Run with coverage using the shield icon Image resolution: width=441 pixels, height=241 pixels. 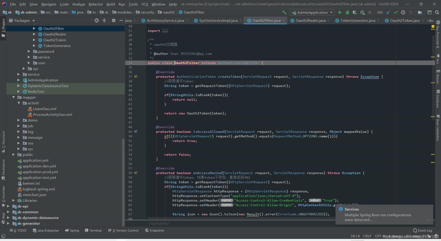point(355,12)
